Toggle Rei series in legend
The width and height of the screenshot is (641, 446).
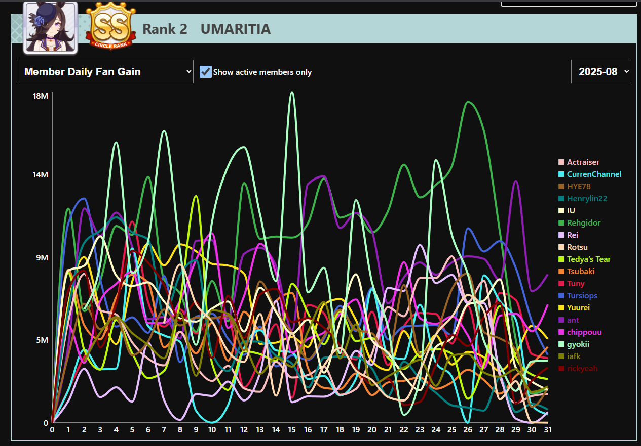(x=568, y=235)
